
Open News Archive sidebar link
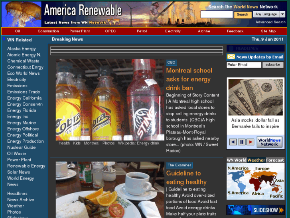pos(21,200)
